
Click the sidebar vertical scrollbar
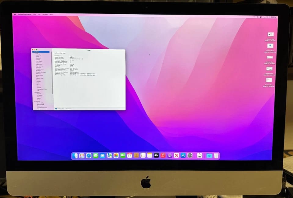coord(52,73)
